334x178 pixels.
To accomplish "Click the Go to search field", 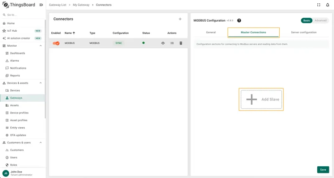I will click(x=23, y=15).
